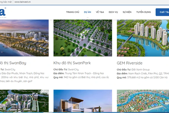Open the SỰ KIỆN menu item

click(x=127, y=12)
